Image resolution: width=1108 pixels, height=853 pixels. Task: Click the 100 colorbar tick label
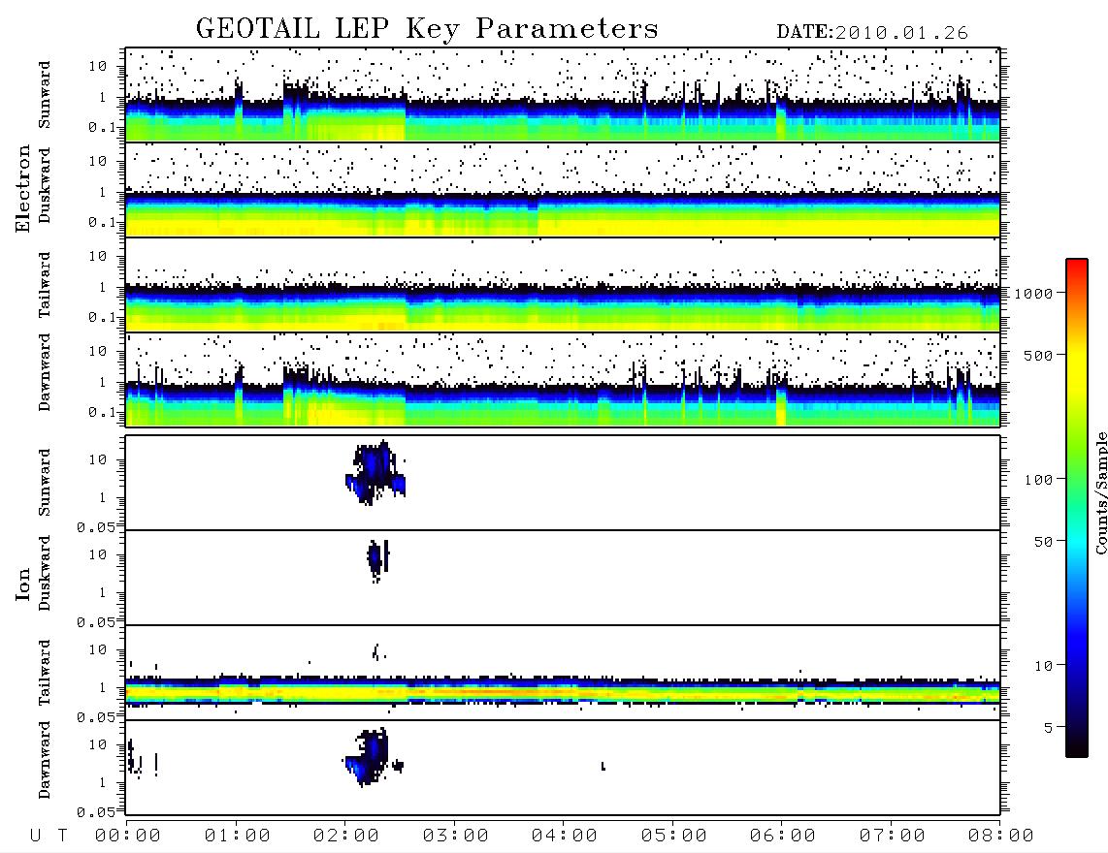pos(1038,480)
